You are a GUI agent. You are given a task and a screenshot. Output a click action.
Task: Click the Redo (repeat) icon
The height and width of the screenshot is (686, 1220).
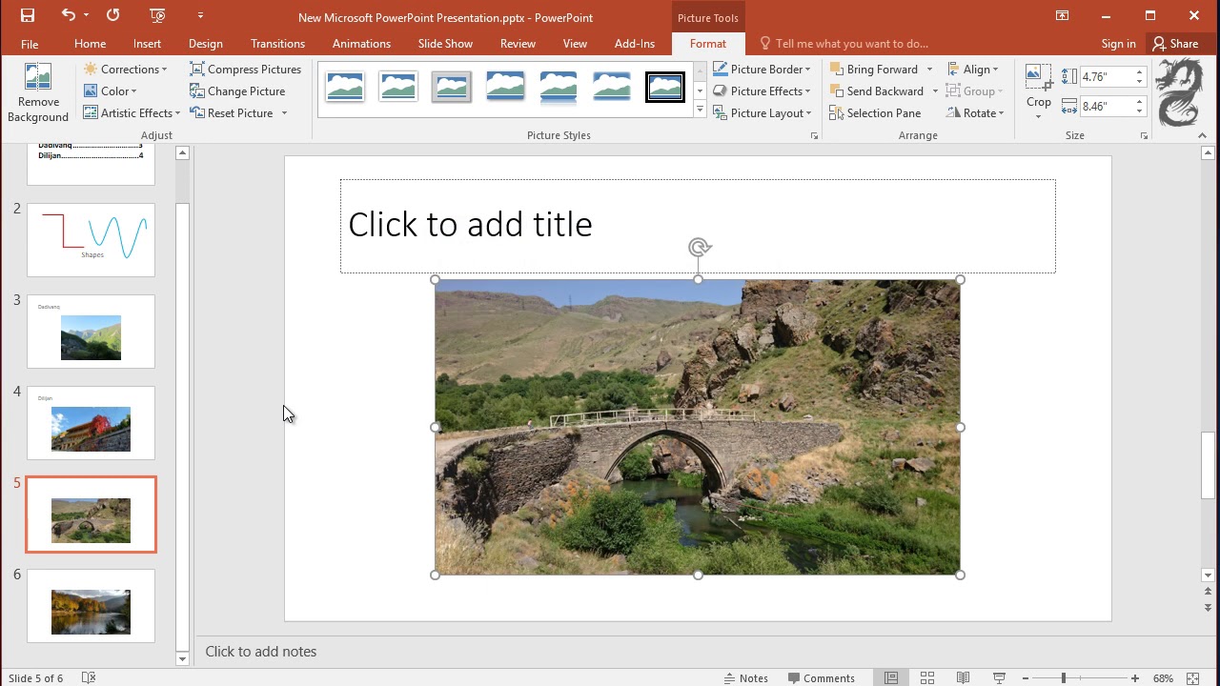point(112,15)
